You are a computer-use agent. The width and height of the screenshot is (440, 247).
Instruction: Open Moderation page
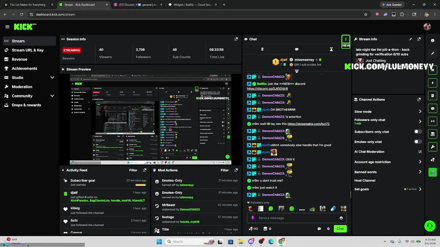point(29,87)
